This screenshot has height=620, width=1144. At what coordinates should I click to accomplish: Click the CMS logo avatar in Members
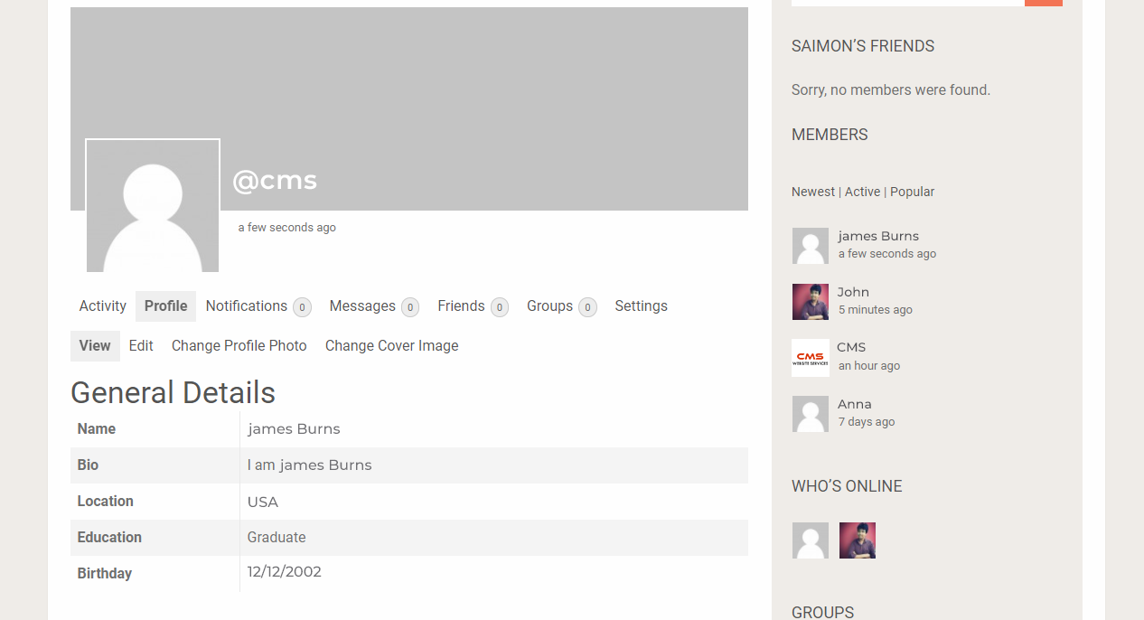tap(810, 358)
